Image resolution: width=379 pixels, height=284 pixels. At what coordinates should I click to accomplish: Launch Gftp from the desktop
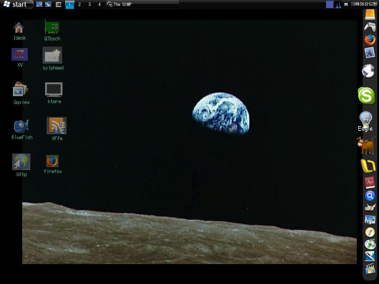tap(21, 162)
